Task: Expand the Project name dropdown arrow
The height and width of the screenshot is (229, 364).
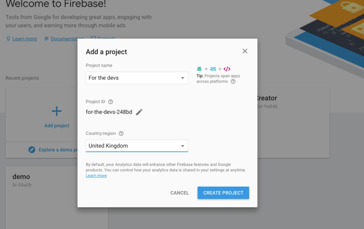Action: [x=183, y=78]
